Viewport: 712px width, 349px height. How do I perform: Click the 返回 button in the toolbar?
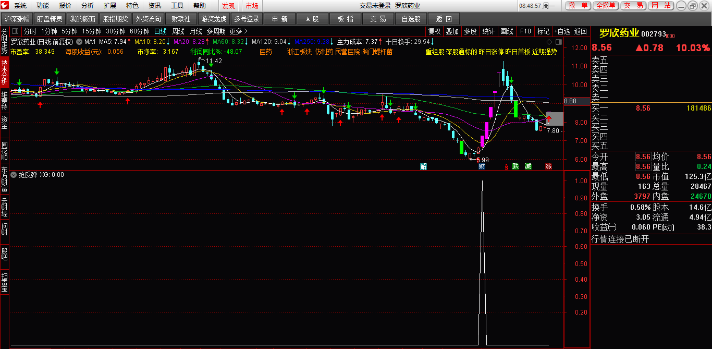tap(444, 19)
